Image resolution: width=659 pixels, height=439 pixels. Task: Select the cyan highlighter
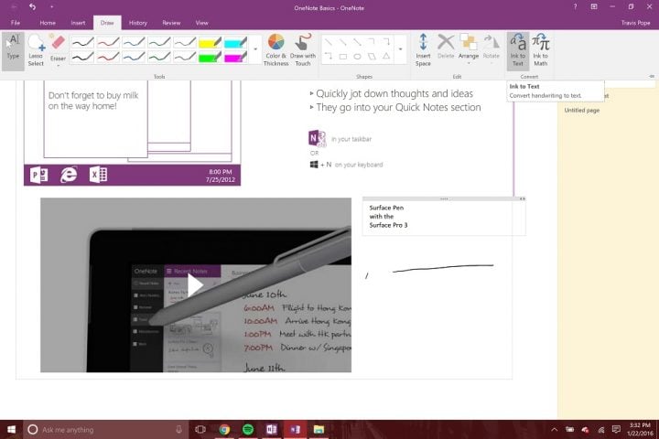coord(235,42)
